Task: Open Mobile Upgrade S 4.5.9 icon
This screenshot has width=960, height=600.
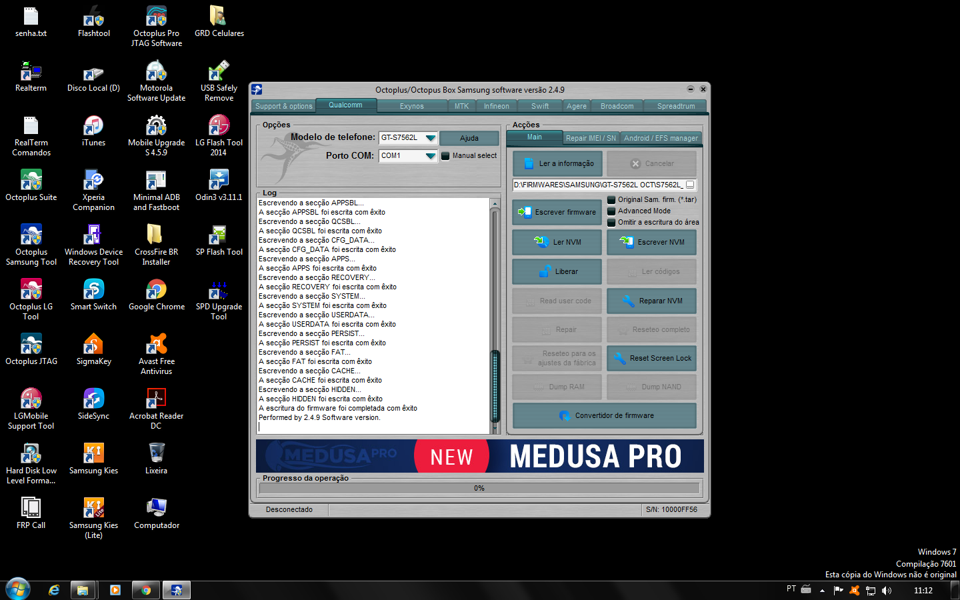Action: [x=156, y=135]
